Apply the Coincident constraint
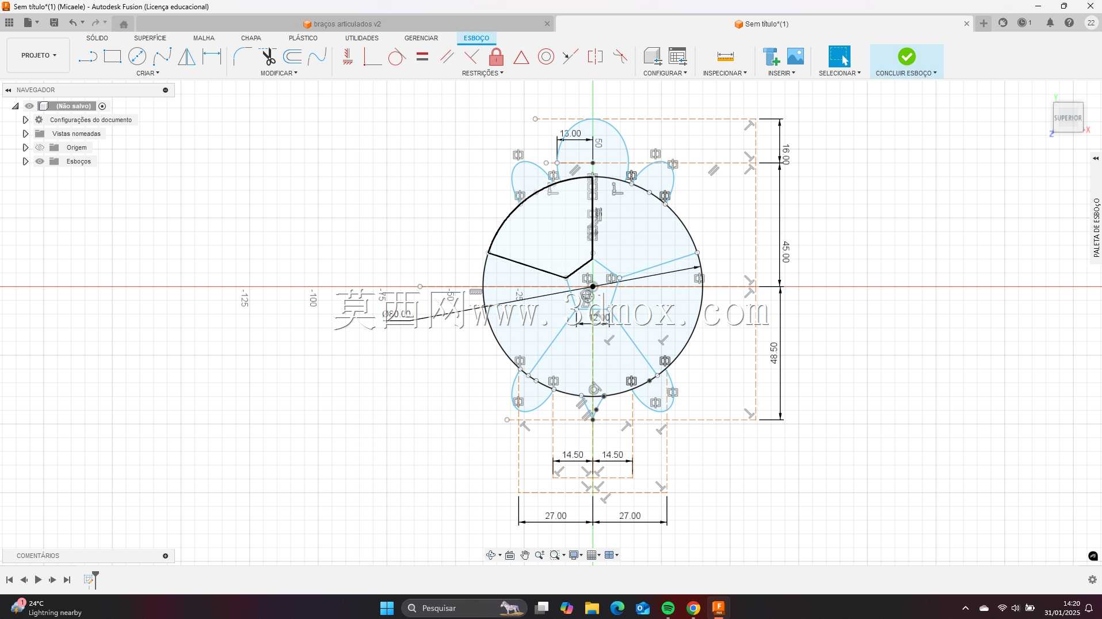1102x619 pixels. pos(372,56)
